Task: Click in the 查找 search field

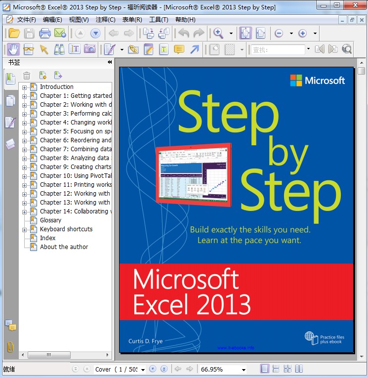Action: click(x=278, y=50)
